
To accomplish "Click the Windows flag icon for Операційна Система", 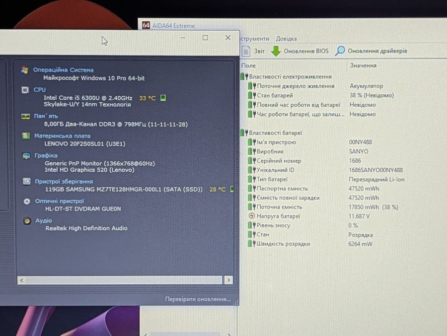I will (x=25, y=70).
